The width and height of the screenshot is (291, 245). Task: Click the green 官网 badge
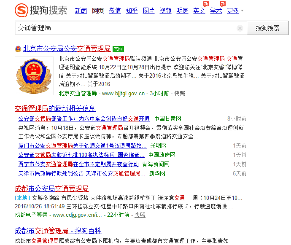point(118,49)
